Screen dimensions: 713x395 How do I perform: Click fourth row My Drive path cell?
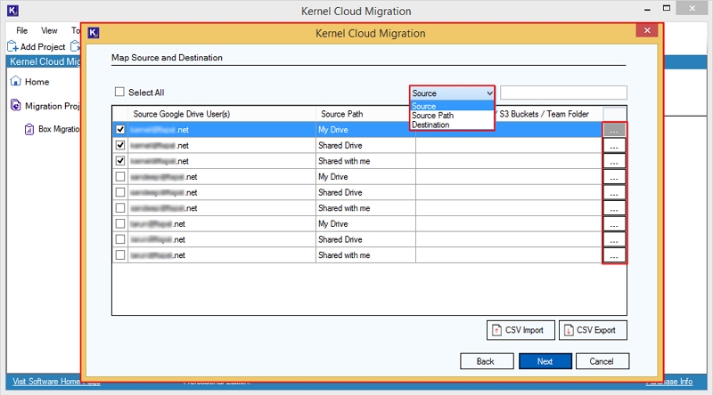point(365,177)
